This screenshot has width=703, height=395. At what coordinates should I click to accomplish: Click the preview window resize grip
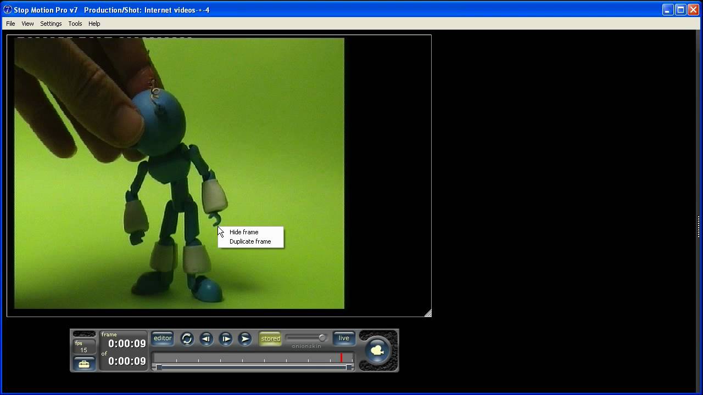pyautogui.click(x=428, y=313)
